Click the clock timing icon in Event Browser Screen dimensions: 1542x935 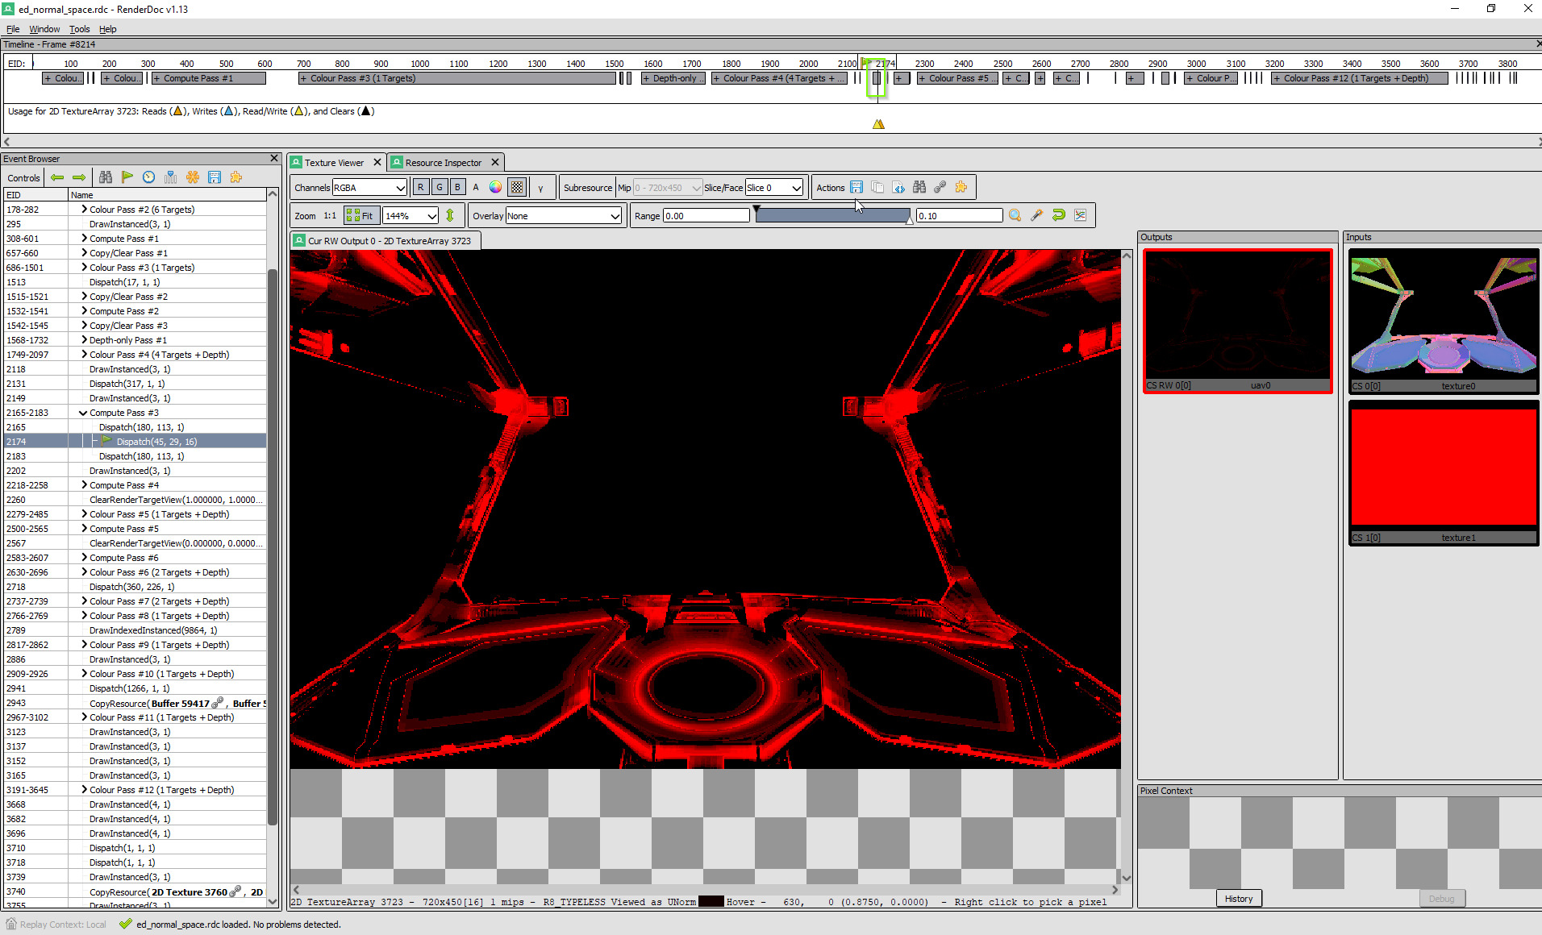coord(149,177)
